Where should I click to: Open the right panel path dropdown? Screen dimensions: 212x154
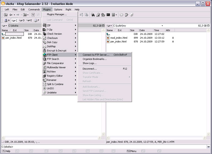(x=162, y=26)
